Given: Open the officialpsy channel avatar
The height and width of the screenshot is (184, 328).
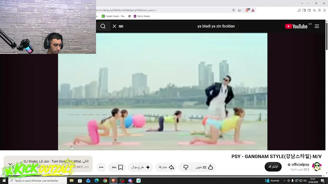Looking at the screenshot, I should 317,167.
